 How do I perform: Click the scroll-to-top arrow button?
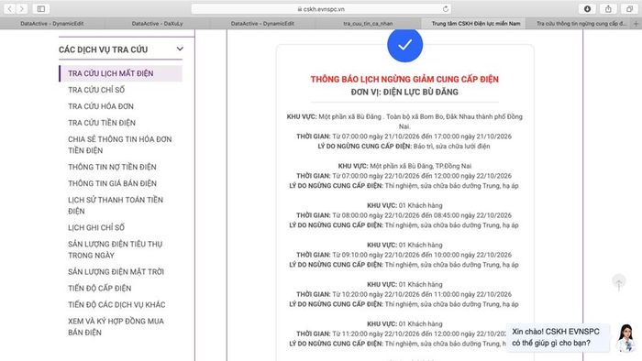pos(619,282)
